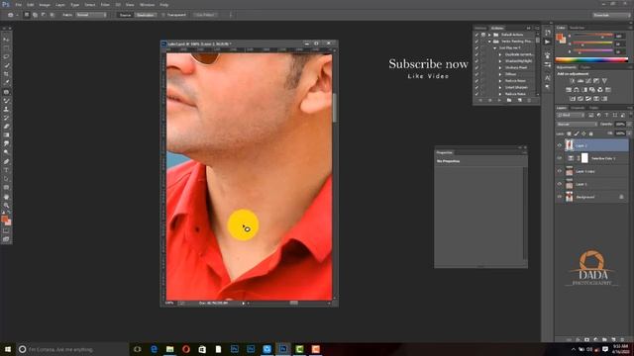Image resolution: width=634 pixels, height=356 pixels.
Task: Toggle visibility of Layer 1 copy
Action: pyautogui.click(x=560, y=171)
